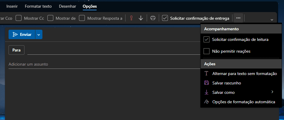Open the Formatar texto tab

[x=38, y=6]
